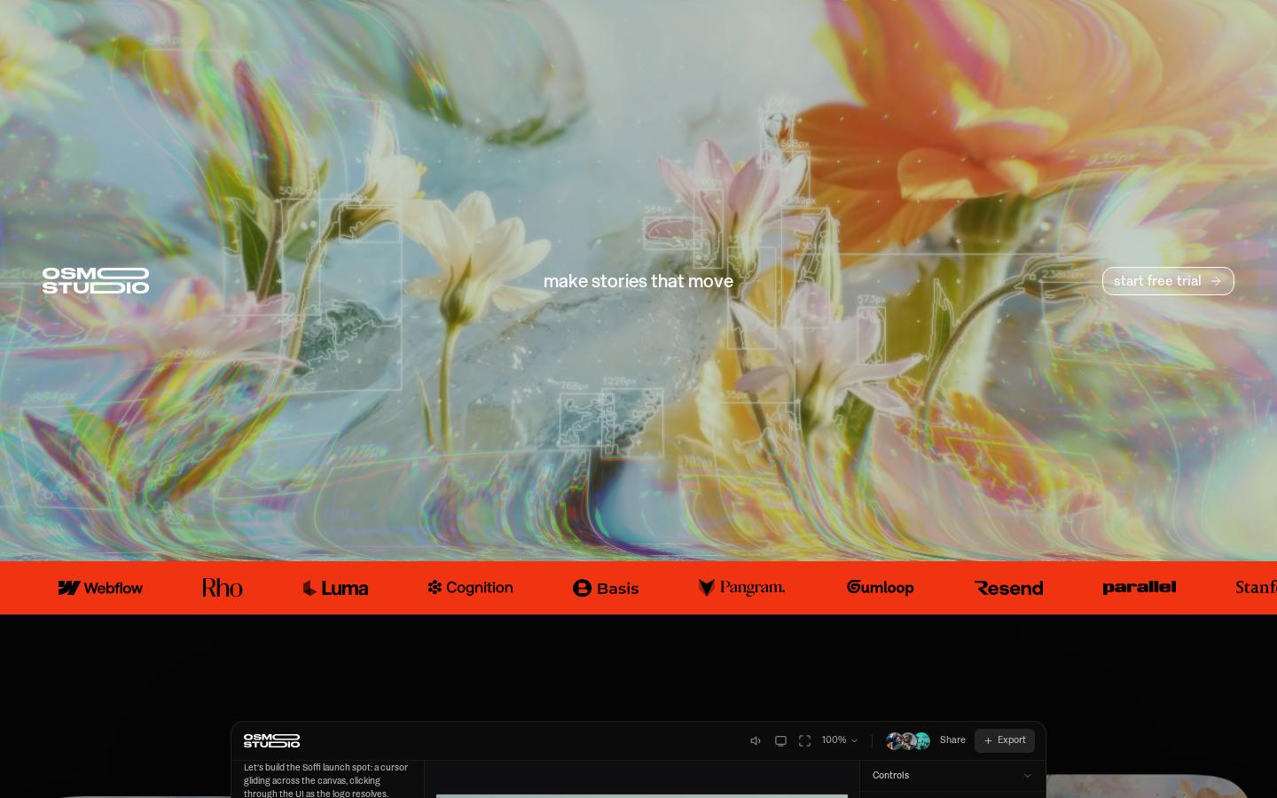
Task: Collapse the Controls panel chevron
Action: (x=1028, y=776)
